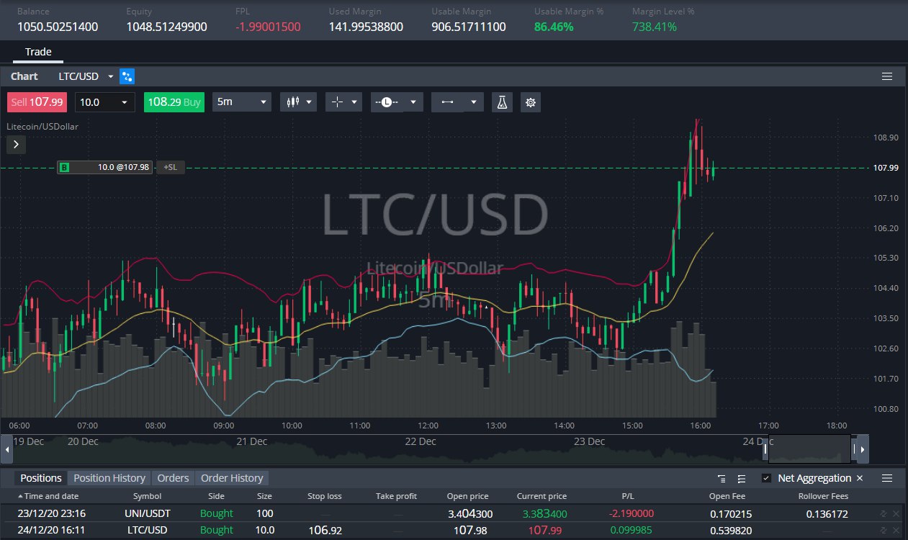Click the 24/12/20 16:11 date cell

click(50, 530)
